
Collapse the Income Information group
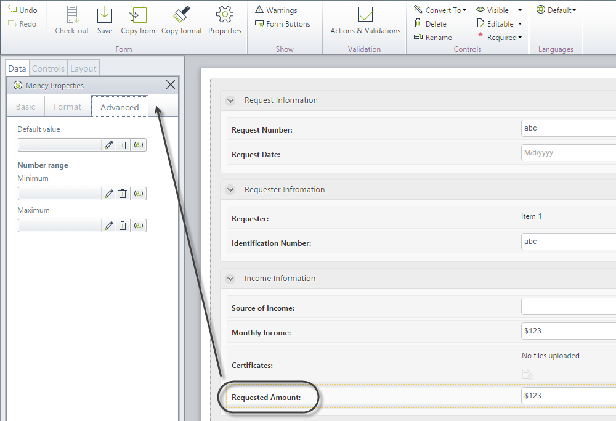coord(230,279)
